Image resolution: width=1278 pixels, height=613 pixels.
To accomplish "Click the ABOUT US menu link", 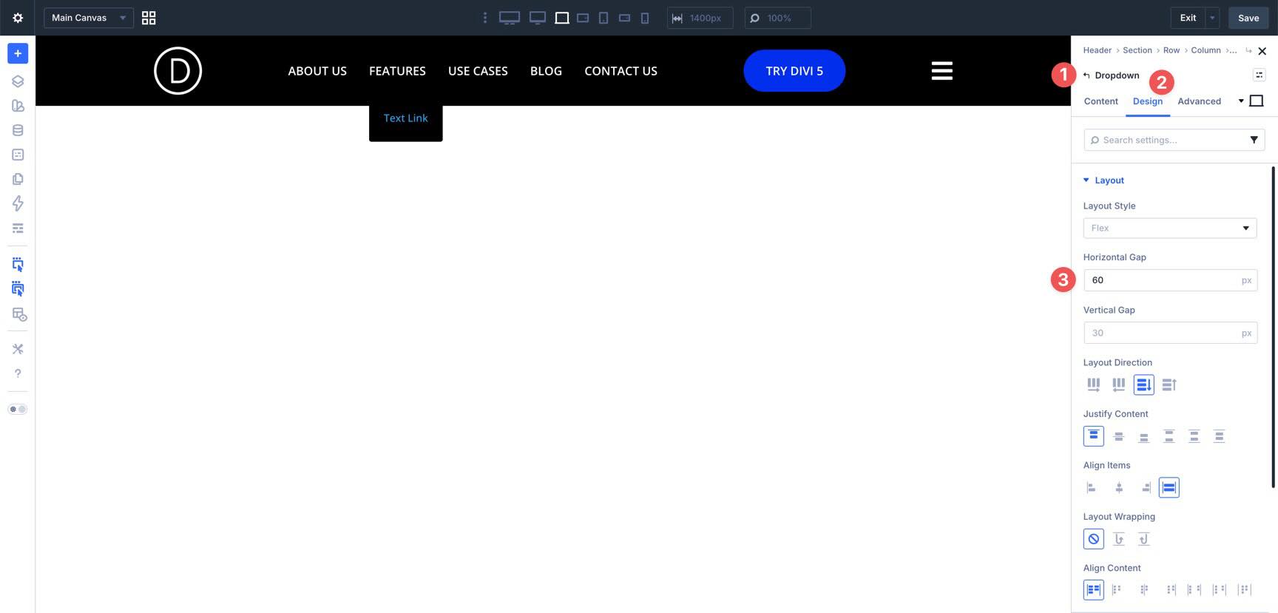I will point(317,71).
